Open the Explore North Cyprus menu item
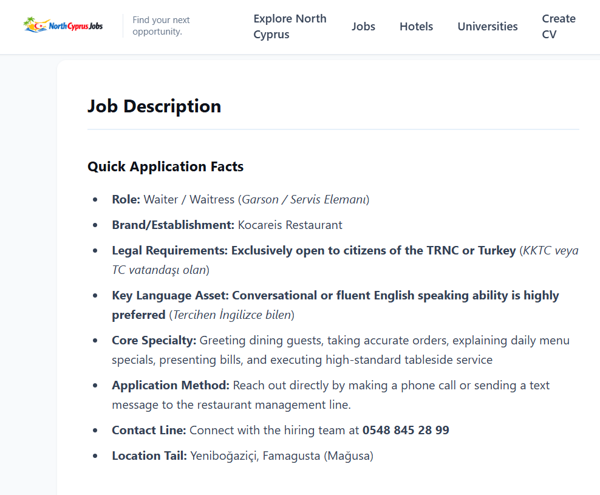The height and width of the screenshot is (495, 600). click(x=290, y=26)
